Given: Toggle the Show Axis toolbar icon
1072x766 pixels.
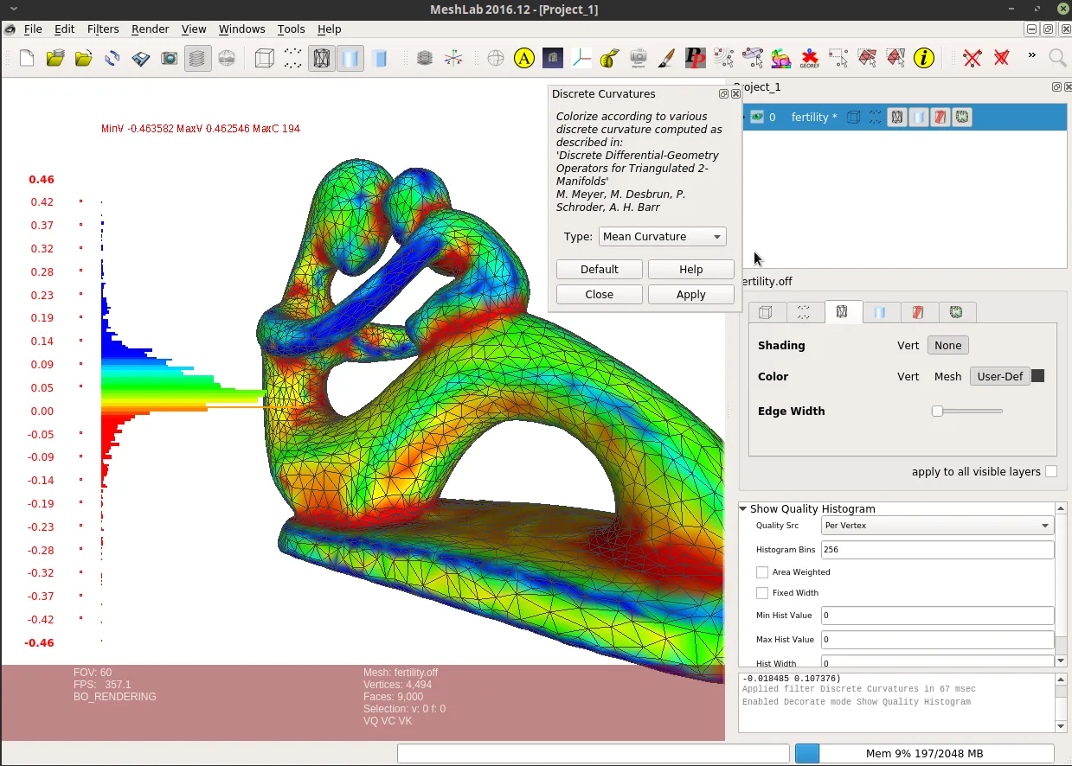Looking at the screenshot, I should 453,58.
